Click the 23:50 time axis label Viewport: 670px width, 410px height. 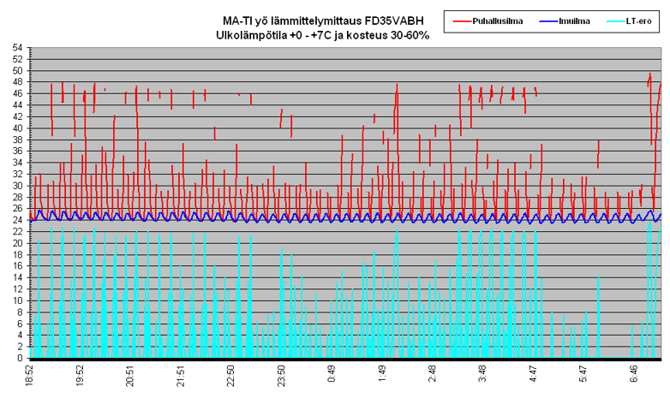click(x=282, y=377)
